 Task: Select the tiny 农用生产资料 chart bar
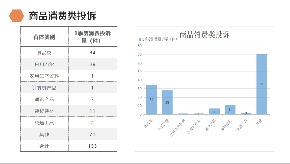(x=183, y=114)
